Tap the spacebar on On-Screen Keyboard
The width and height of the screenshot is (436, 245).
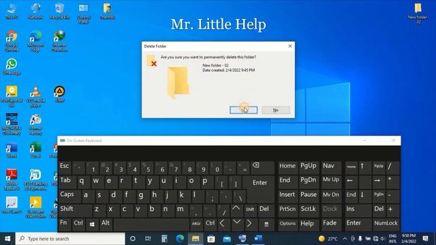tap(151, 224)
